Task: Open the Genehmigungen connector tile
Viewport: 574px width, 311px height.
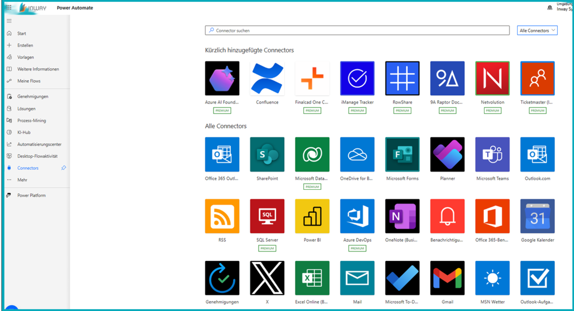Action: [x=222, y=278]
